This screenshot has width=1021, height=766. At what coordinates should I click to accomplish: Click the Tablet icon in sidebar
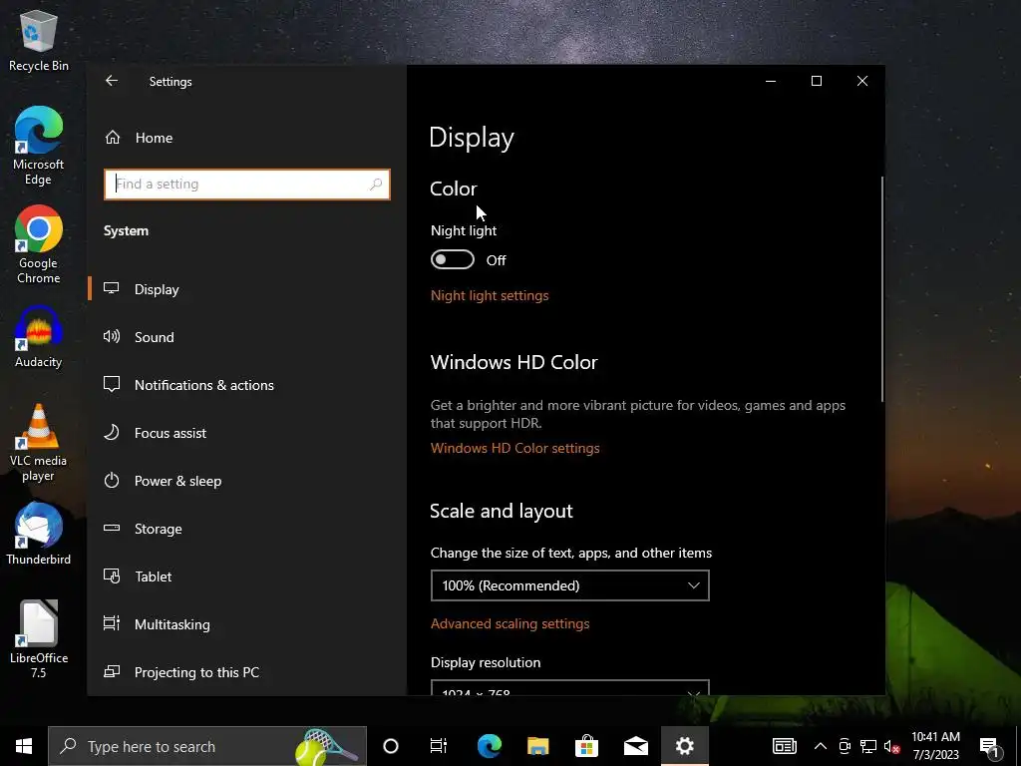pos(112,575)
